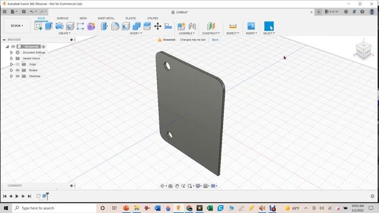Click the Pan hand tool

[177, 186]
